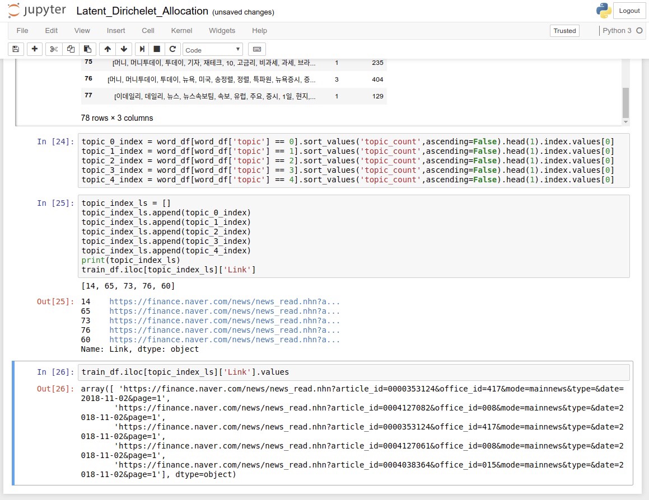Open the cell type Code dropdown

pos(213,50)
